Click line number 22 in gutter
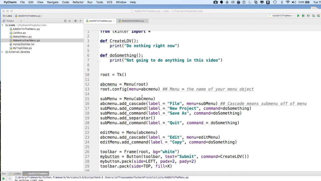 (x=87, y=132)
